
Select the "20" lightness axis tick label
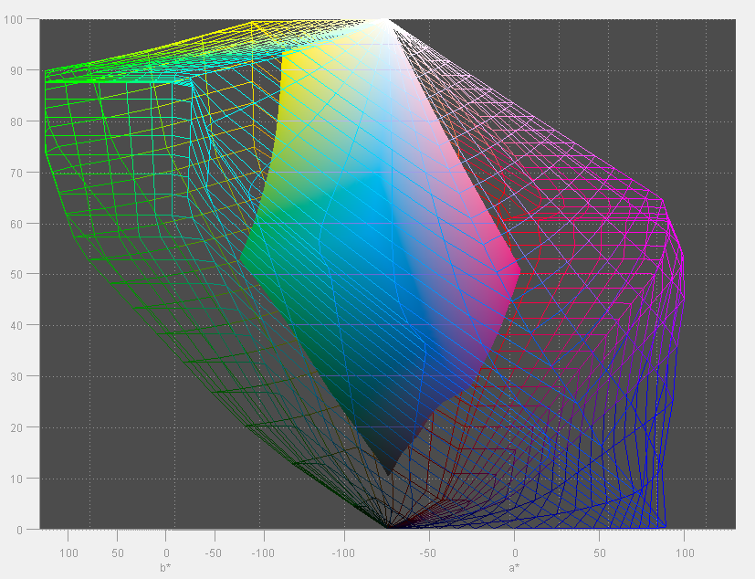click(16, 427)
